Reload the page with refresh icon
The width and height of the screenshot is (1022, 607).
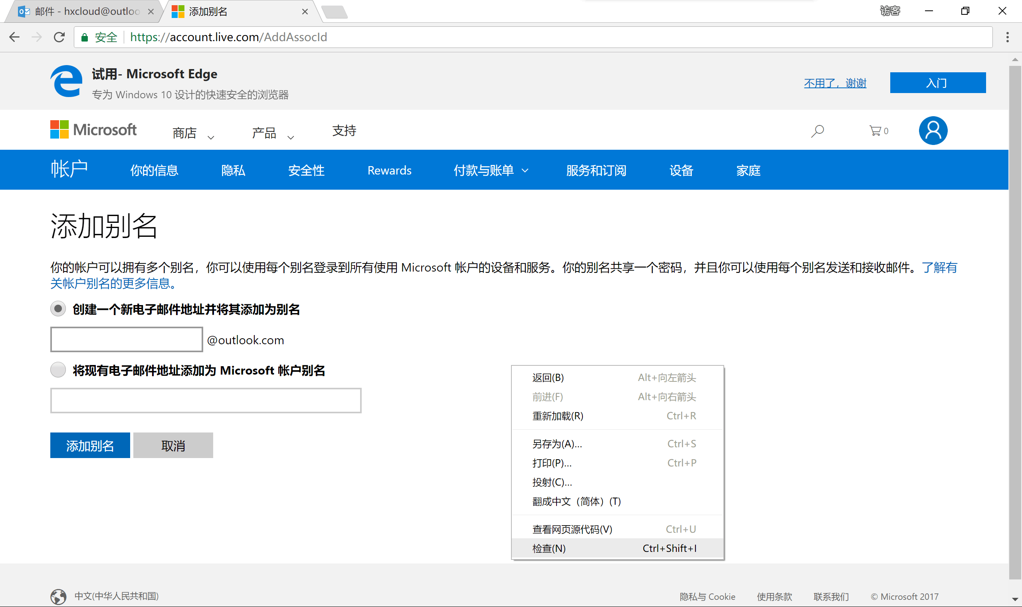pyautogui.click(x=59, y=37)
